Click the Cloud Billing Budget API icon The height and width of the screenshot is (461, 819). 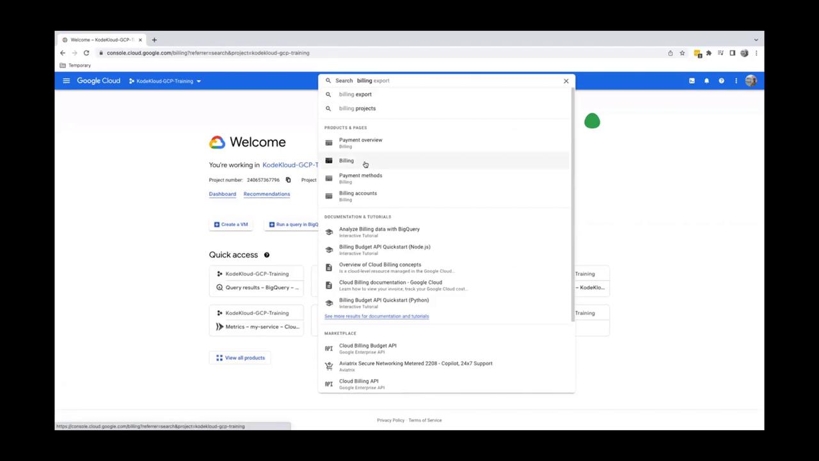tap(329, 348)
